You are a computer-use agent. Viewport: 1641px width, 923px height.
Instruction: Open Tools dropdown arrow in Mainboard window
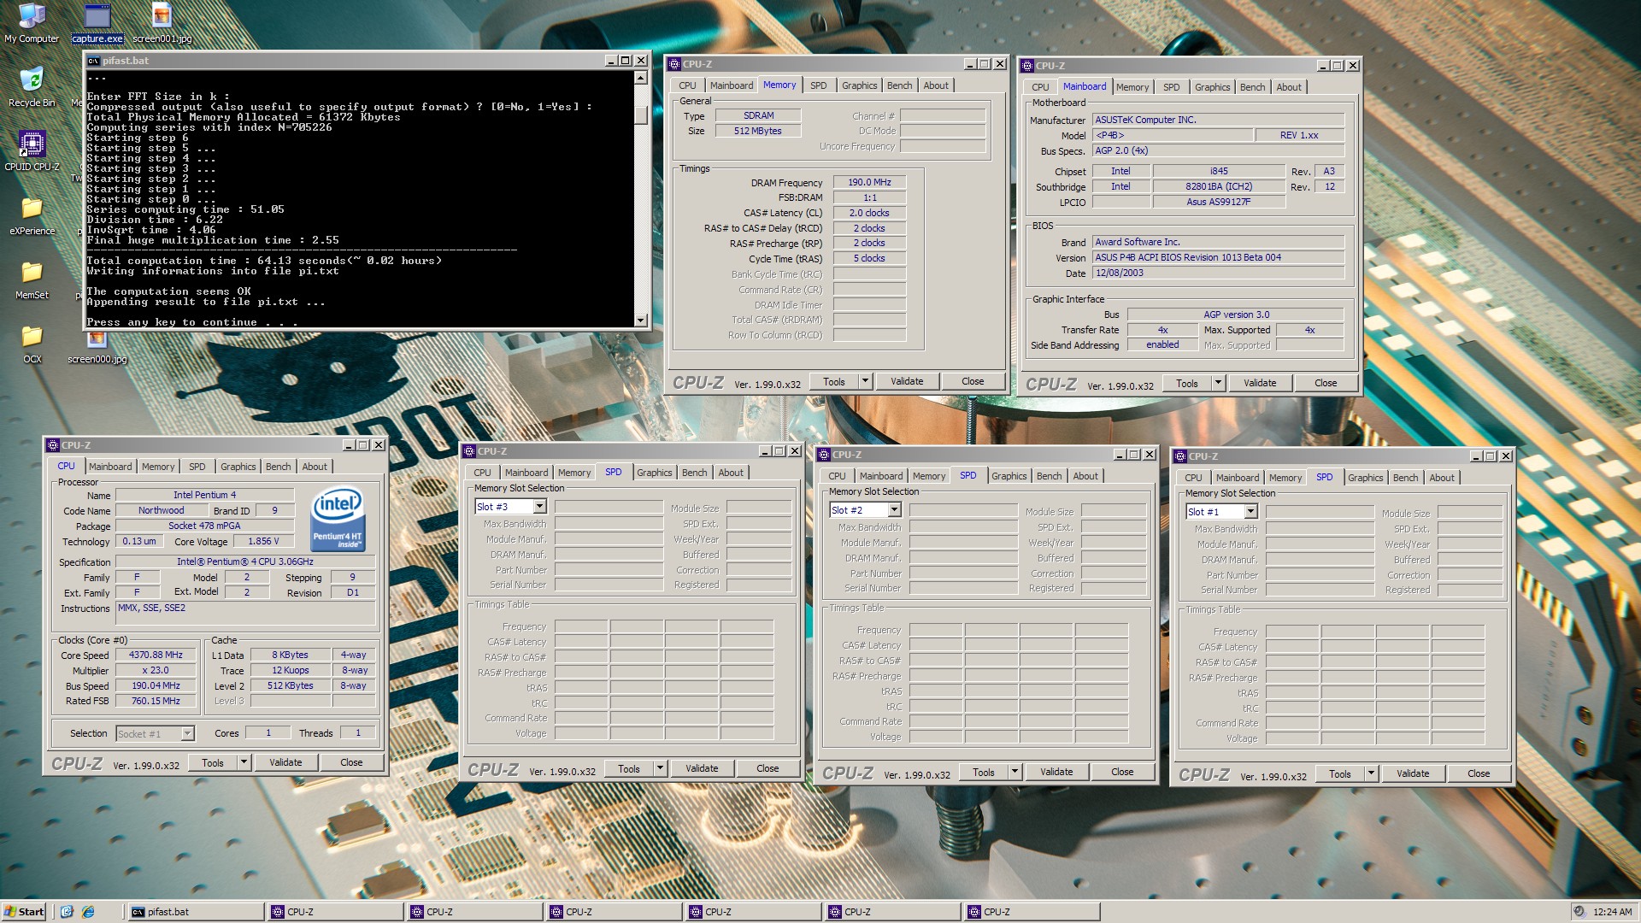[1219, 383]
